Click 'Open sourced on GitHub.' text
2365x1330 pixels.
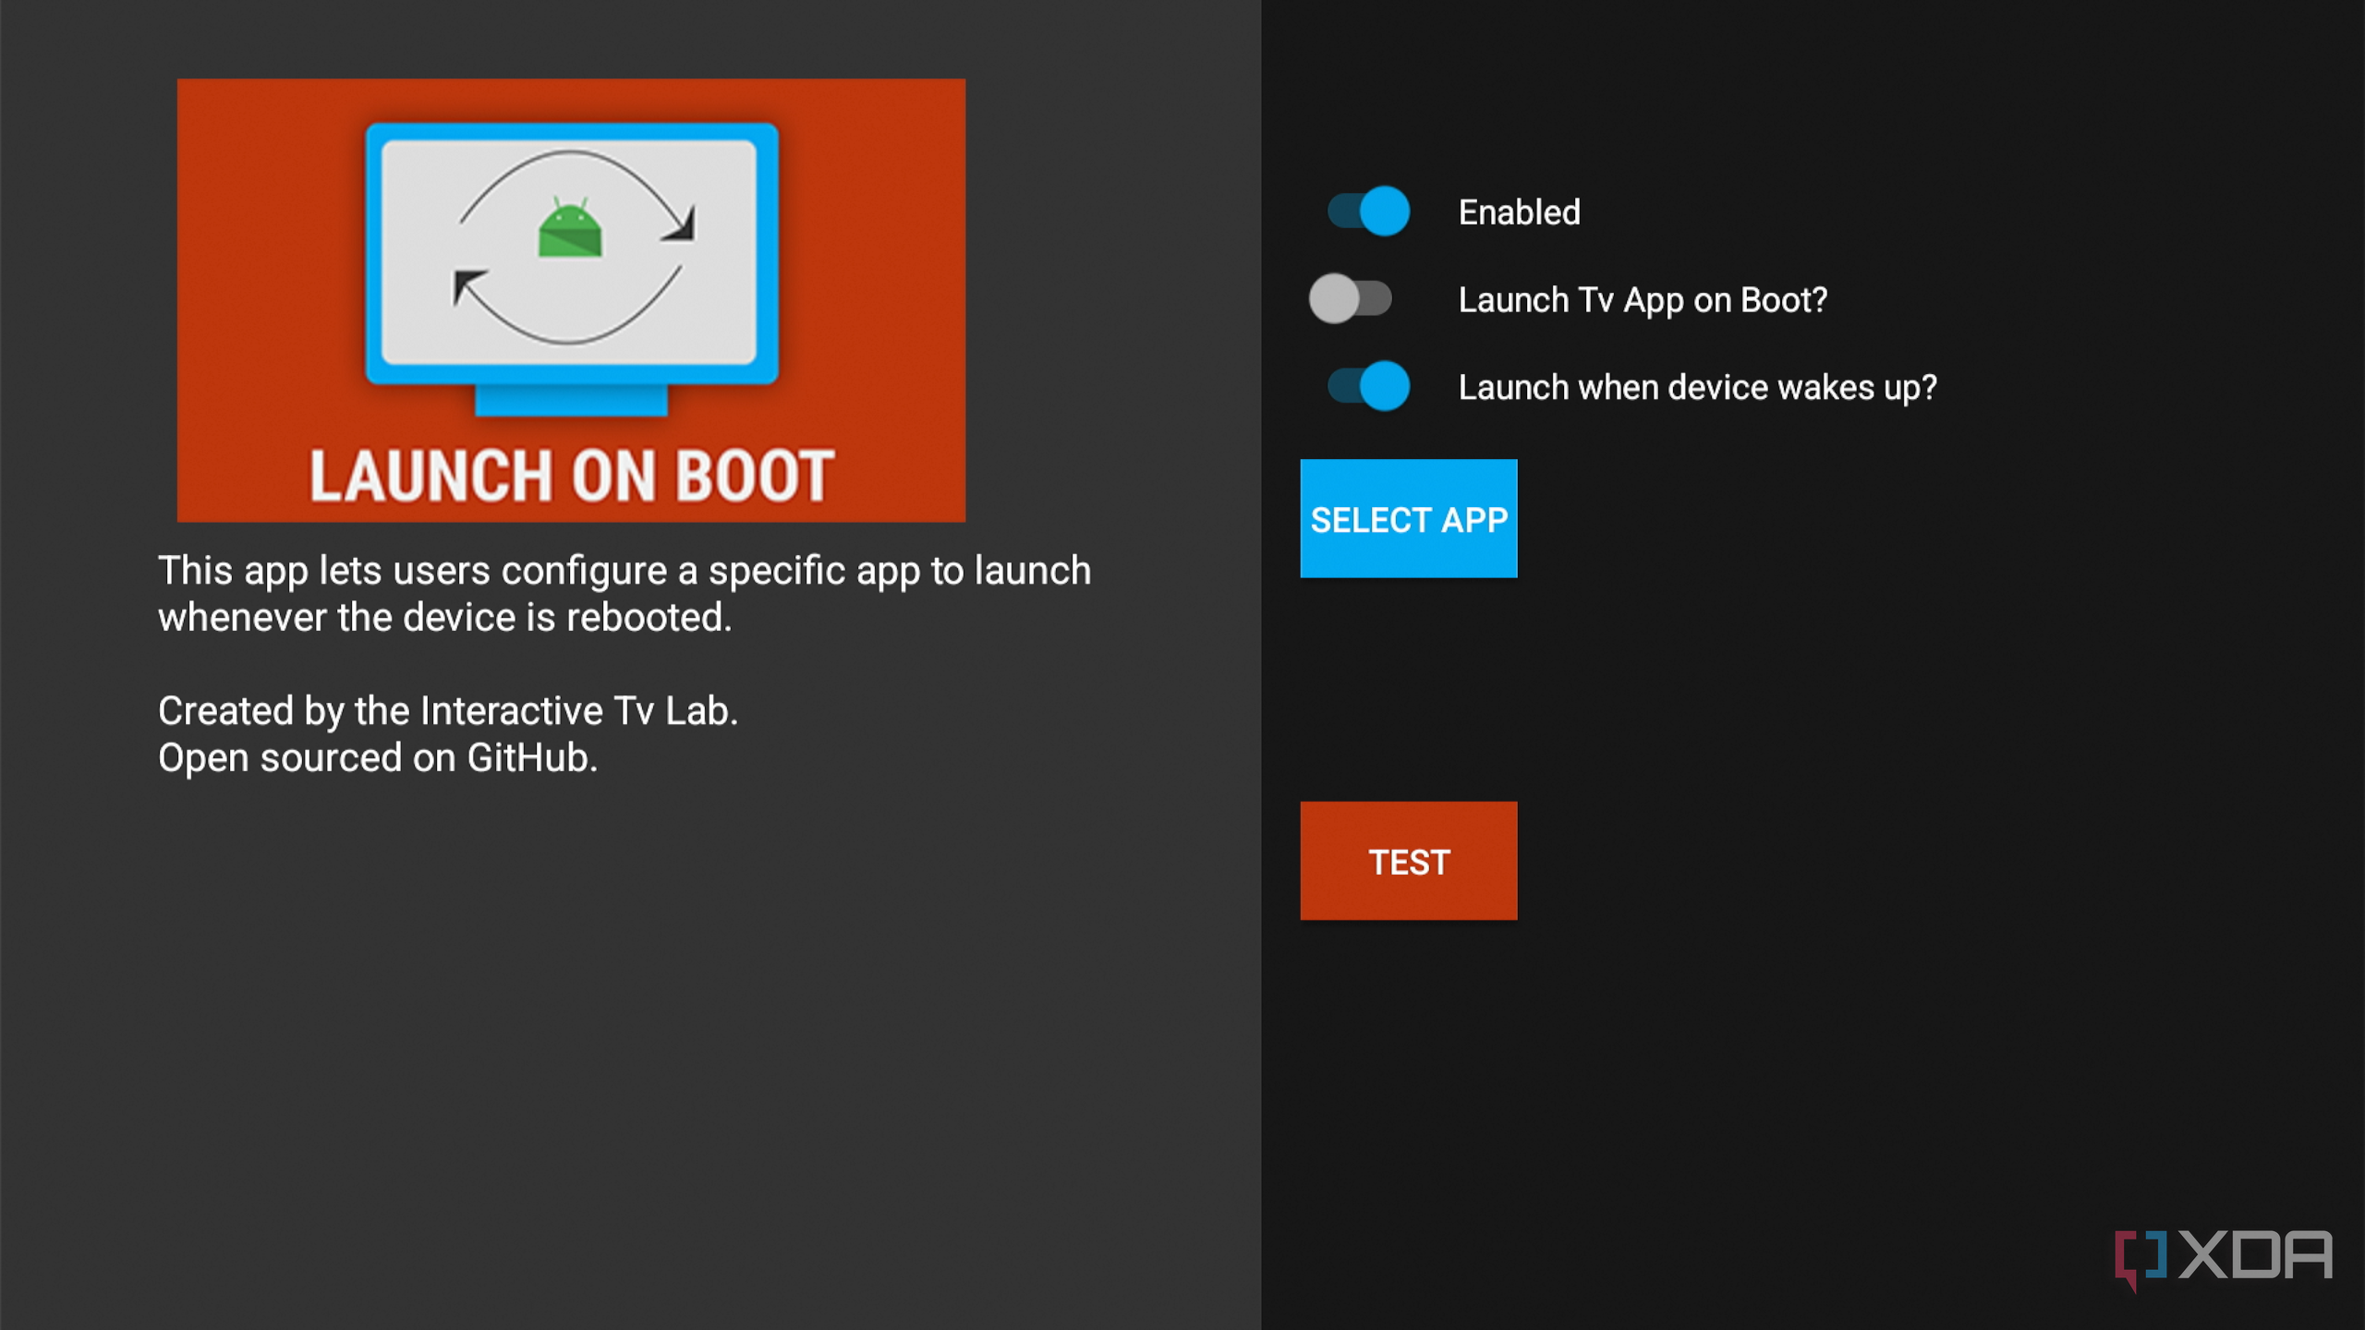coord(378,758)
